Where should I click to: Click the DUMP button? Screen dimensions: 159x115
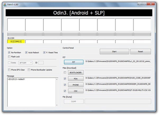click(74, 102)
